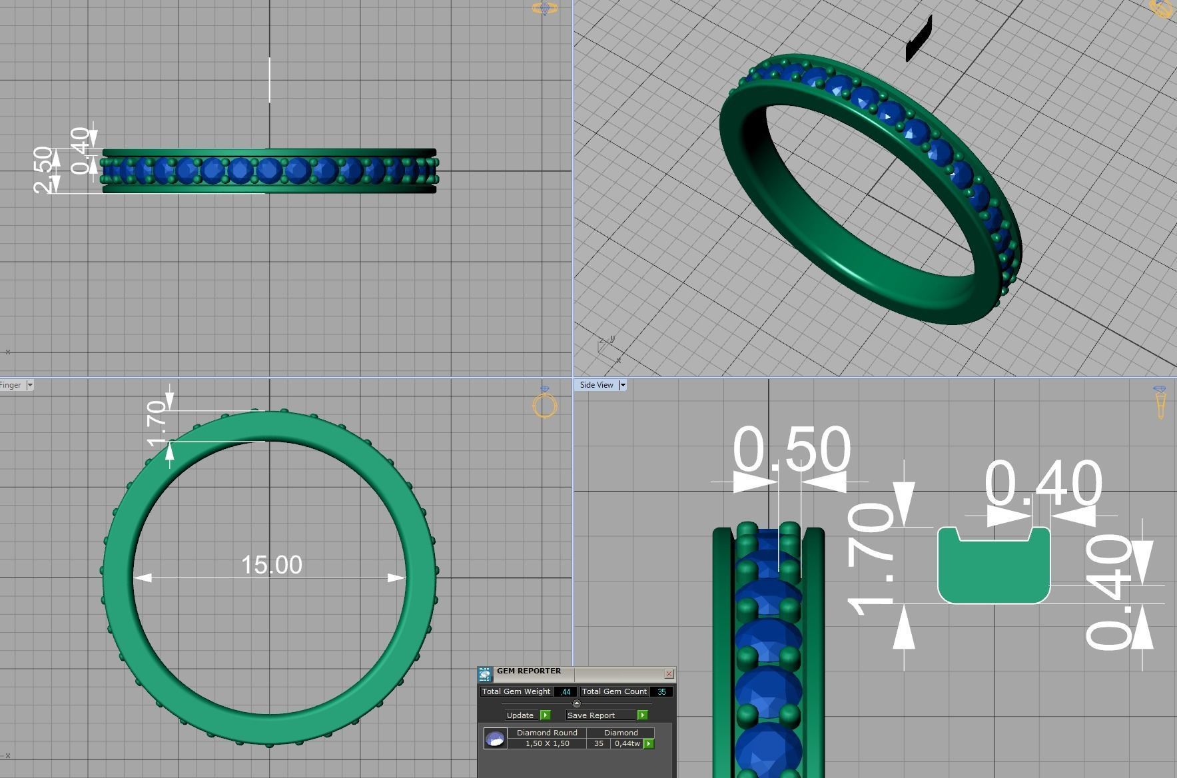1177x778 pixels.
Task: Click the 0,44tw total weight cell
Action: tap(627, 743)
